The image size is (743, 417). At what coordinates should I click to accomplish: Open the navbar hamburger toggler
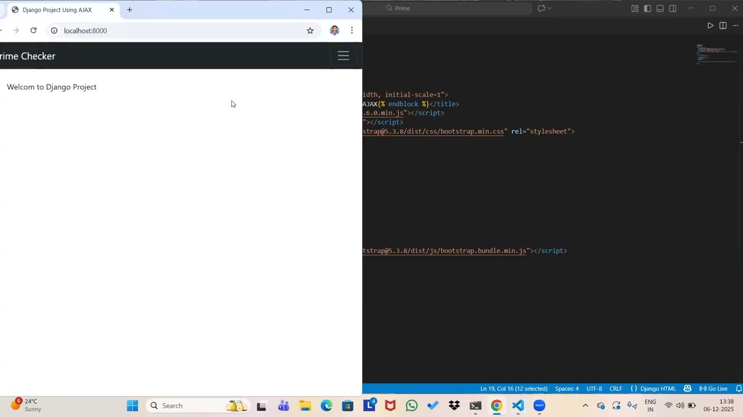343,56
